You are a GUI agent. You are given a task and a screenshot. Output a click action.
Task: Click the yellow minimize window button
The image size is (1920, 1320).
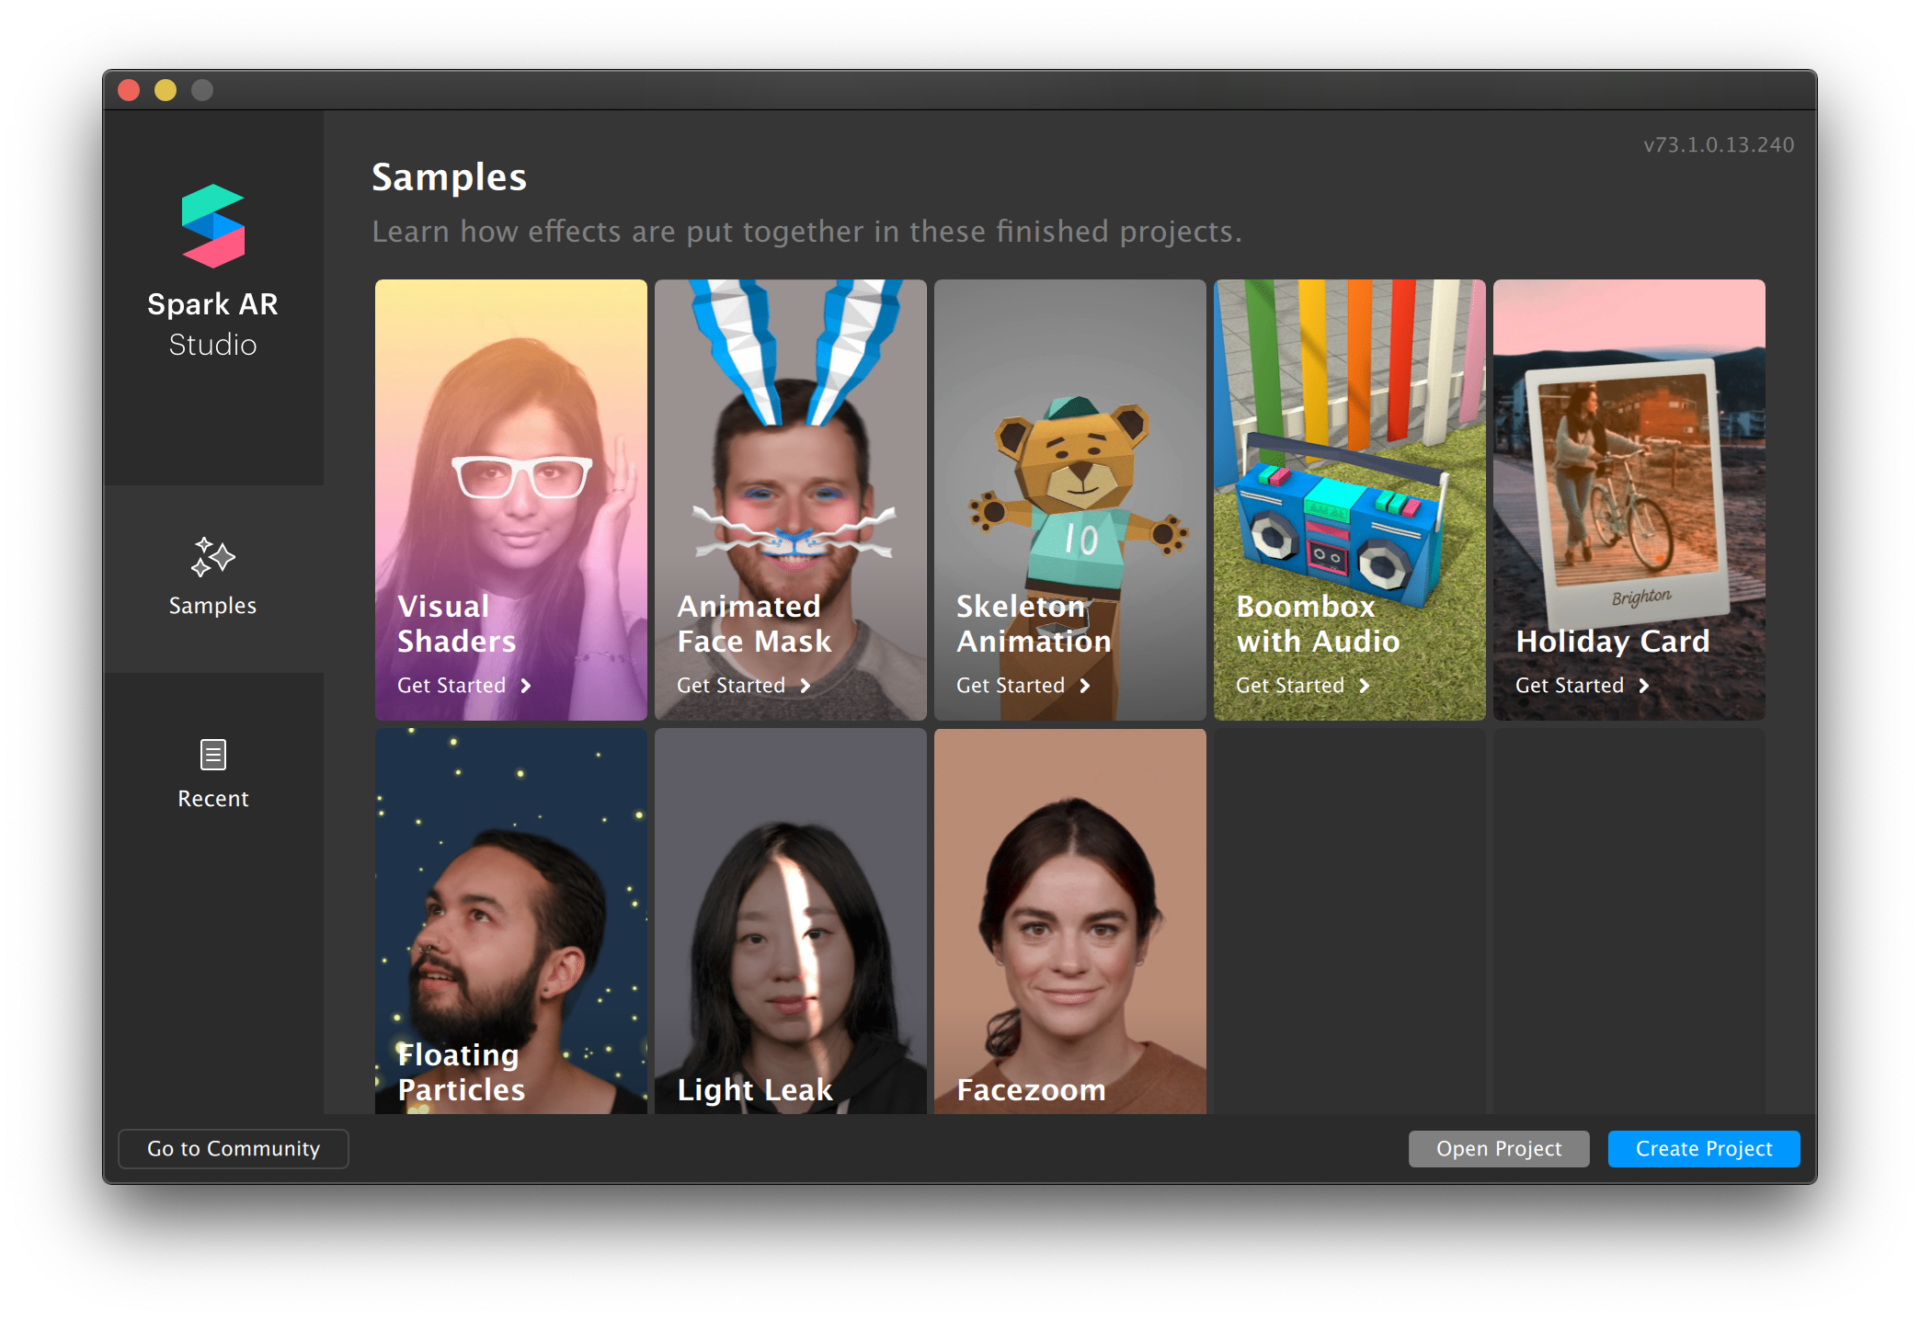point(166,90)
